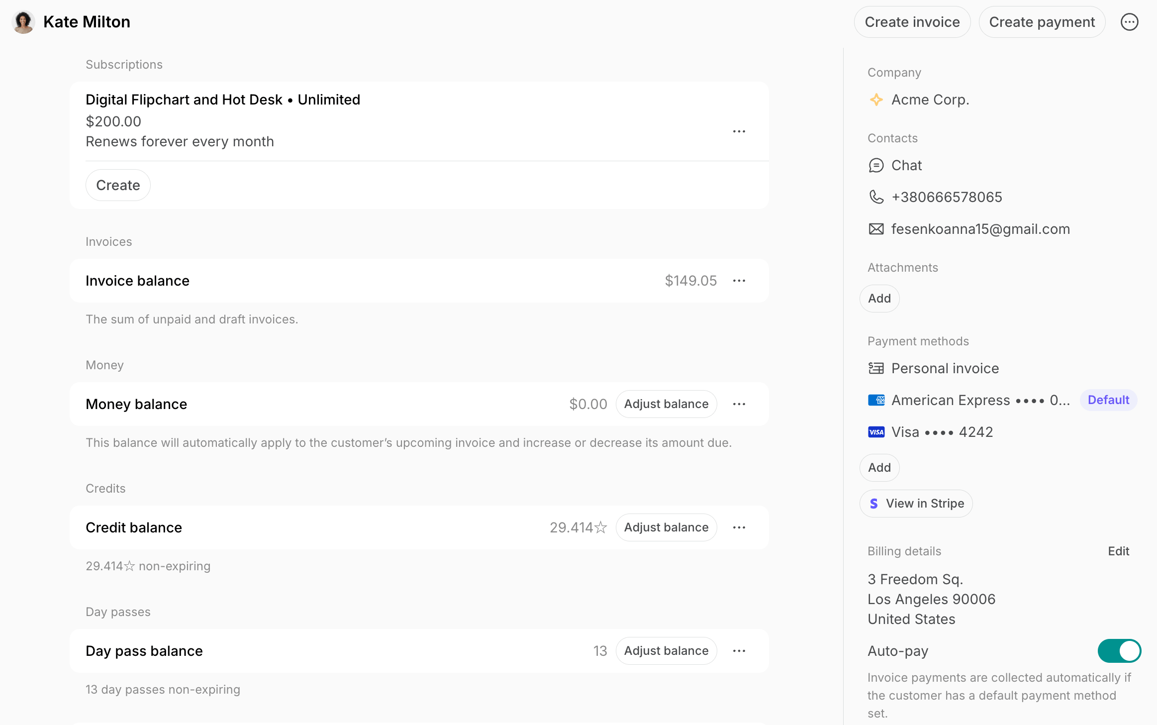Click Kate Milton's avatar picture
This screenshot has width=1157, height=725.
[23, 22]
